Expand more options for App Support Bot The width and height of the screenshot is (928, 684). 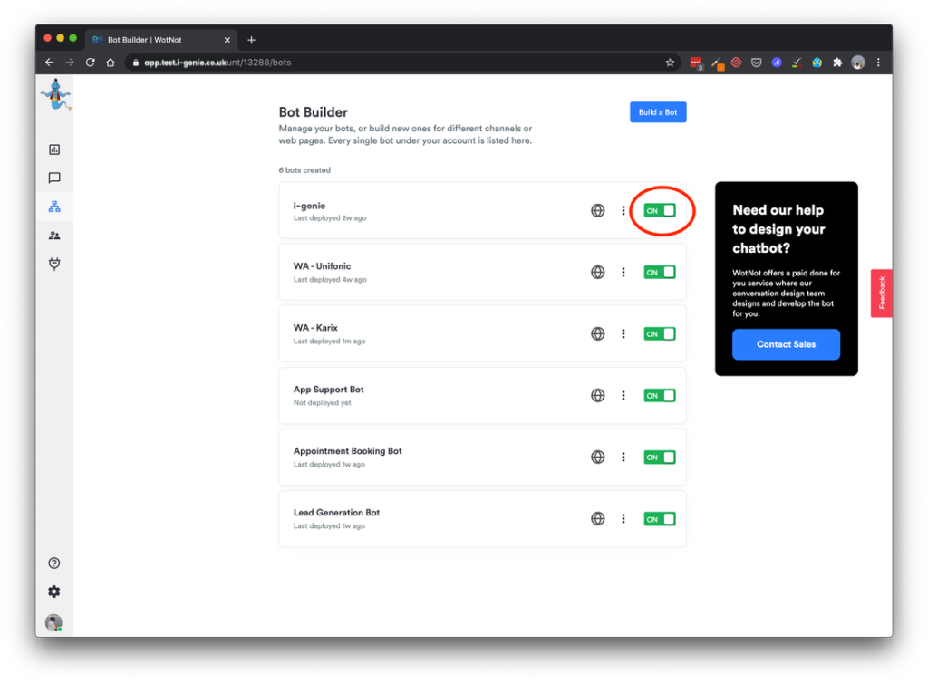click(623, 396)
